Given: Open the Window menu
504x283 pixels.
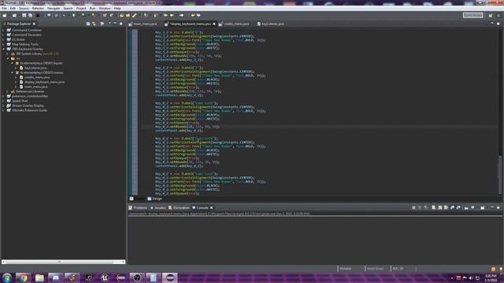Looking at the screenshot, I should [x=105, y=9].
